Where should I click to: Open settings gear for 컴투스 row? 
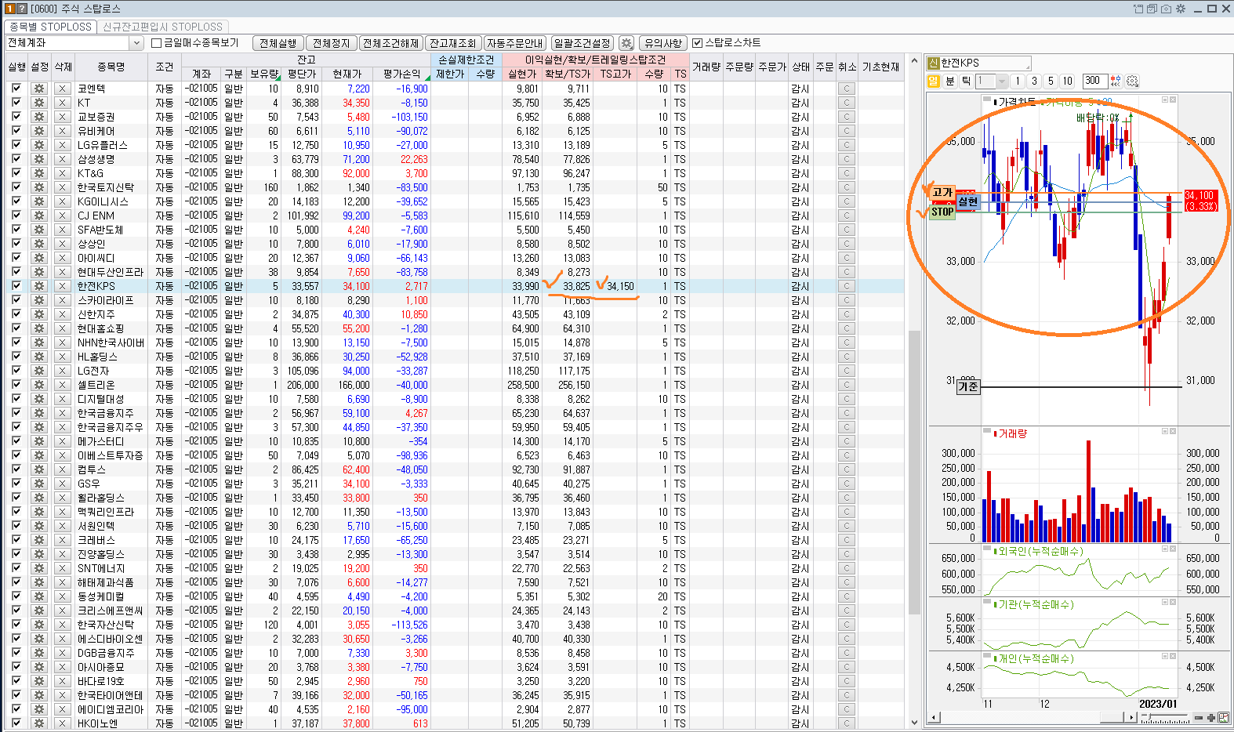click(x=39, y=469)
